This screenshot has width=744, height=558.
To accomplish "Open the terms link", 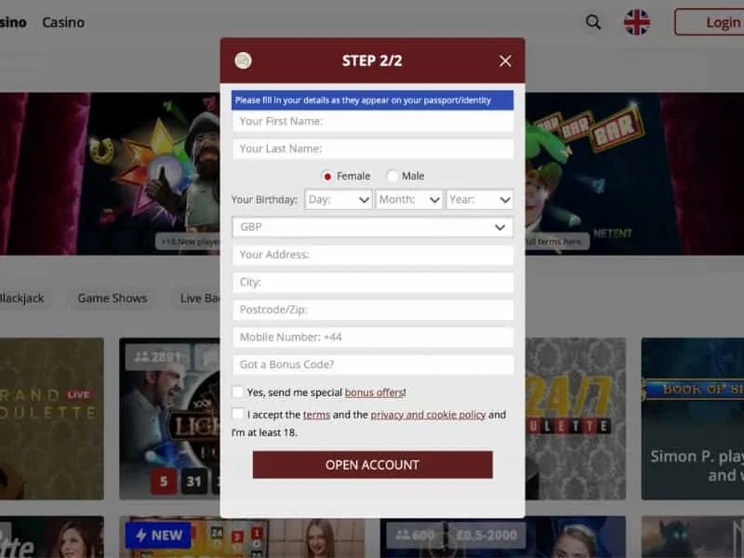I will click(x=316, y=415).
